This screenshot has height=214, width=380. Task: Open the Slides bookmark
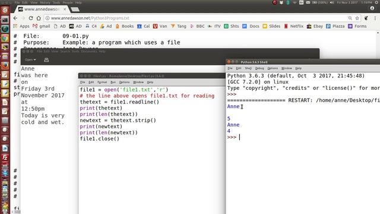[x=271, y=26]
